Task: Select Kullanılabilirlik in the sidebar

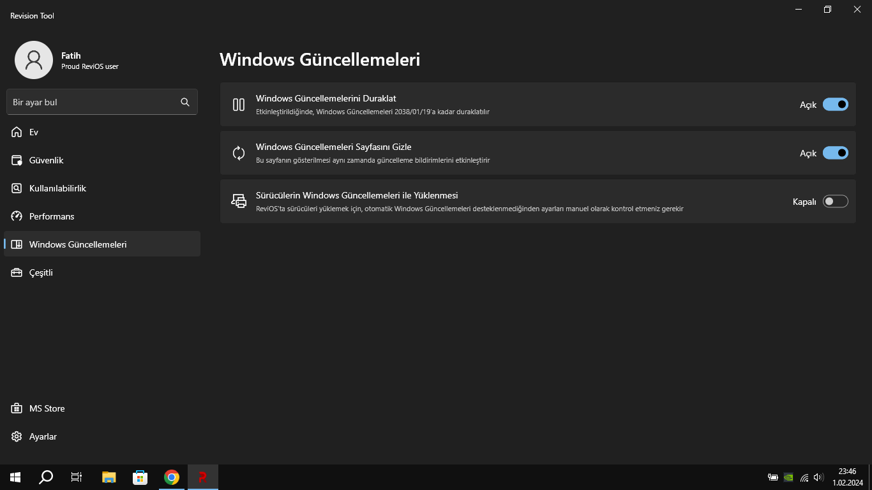Action: coord(102,188)
